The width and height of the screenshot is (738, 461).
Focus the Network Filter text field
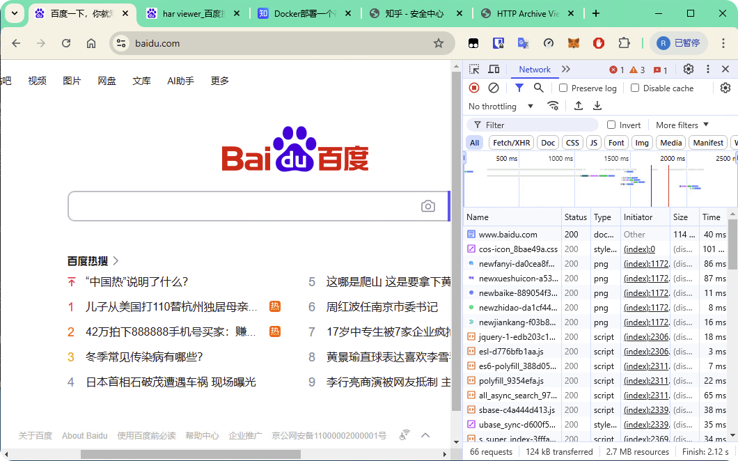click(533, 125)
